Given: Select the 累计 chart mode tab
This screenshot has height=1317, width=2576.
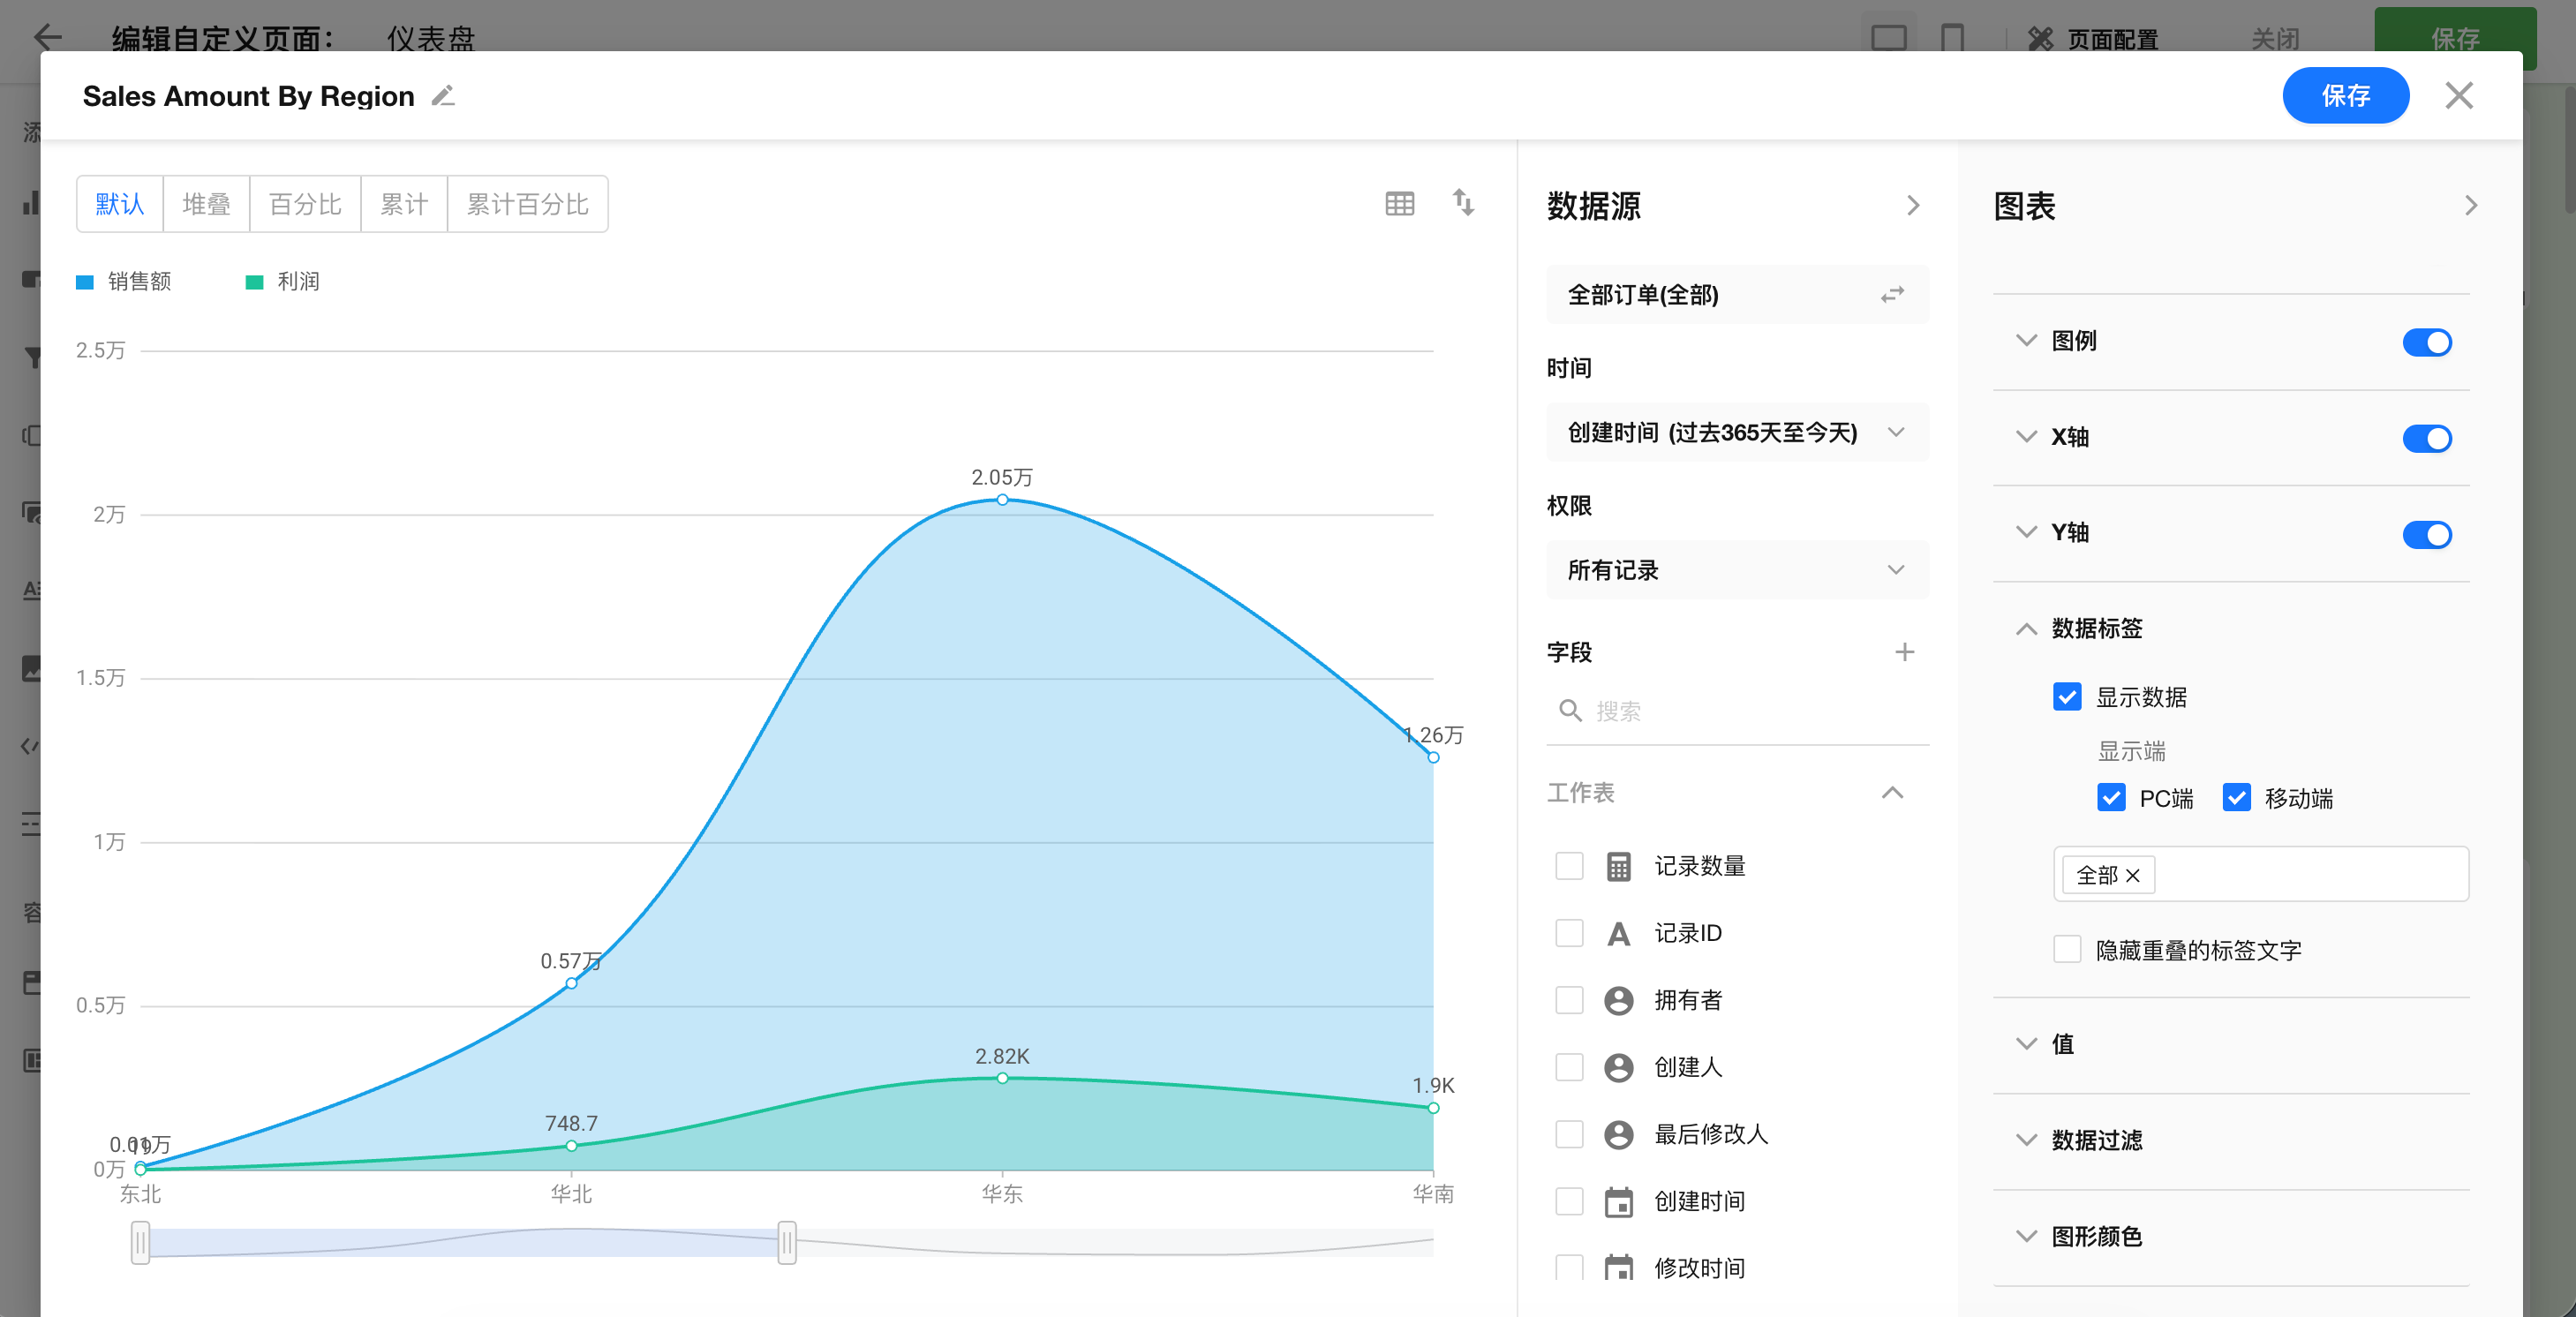Looking at the screenshot, I should 404,204.
